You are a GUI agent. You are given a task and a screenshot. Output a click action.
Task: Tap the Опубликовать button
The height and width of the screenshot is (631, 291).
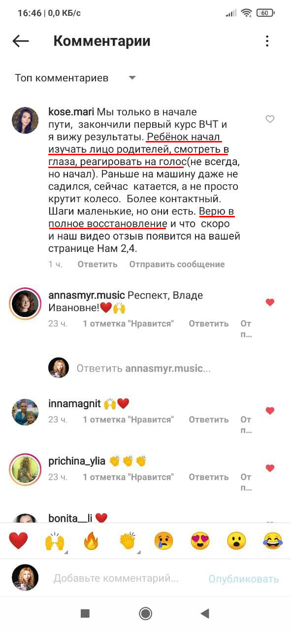tap(244, 579)
